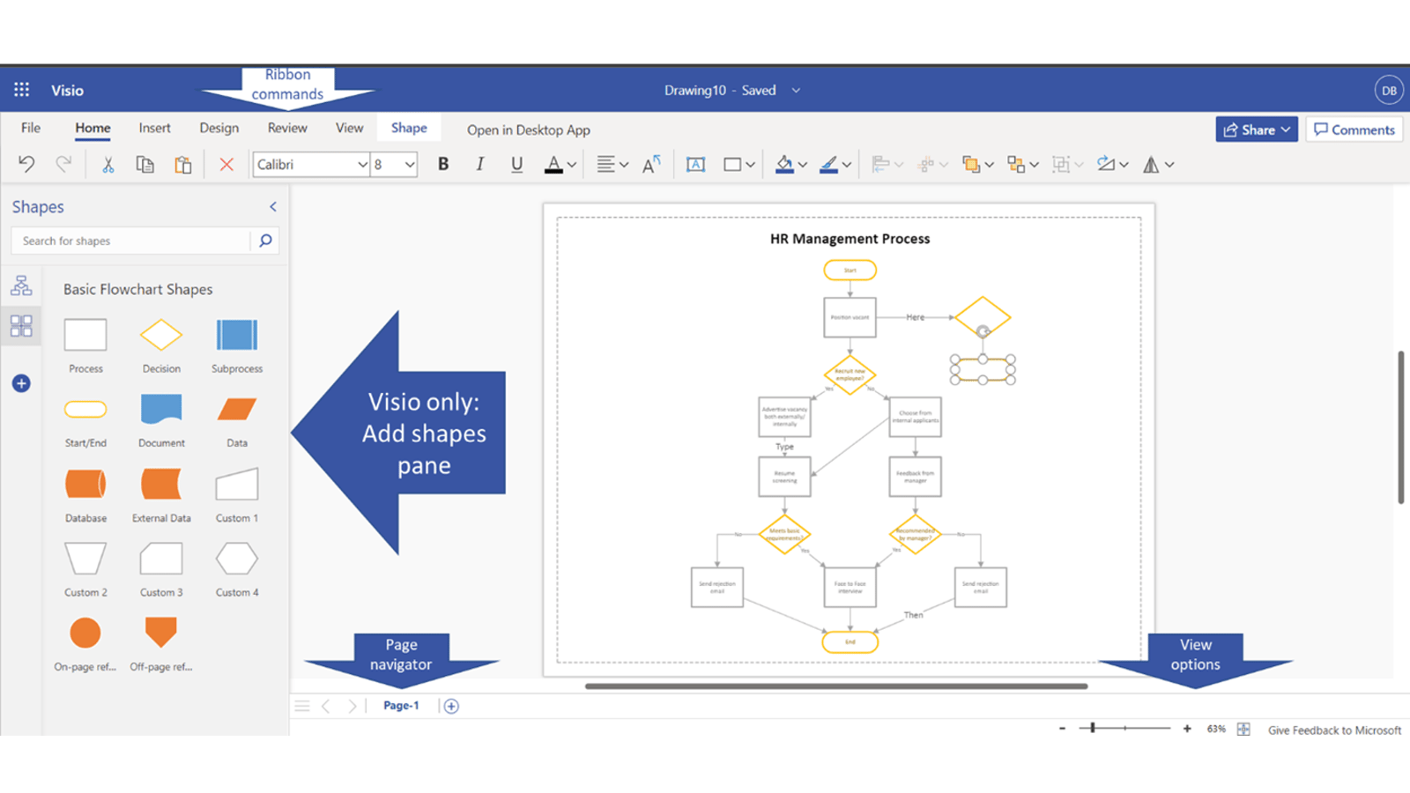This screenshot has width=1410, height=793.
Task: Click the red Delete X icon
Action: [x=226, y=164]
